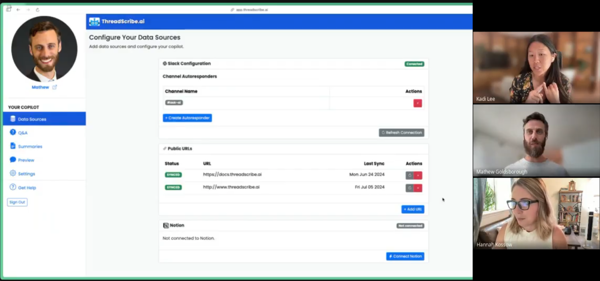Go forward in the browser
Viewport: 600px width, 281px height.
pos(28,10)
